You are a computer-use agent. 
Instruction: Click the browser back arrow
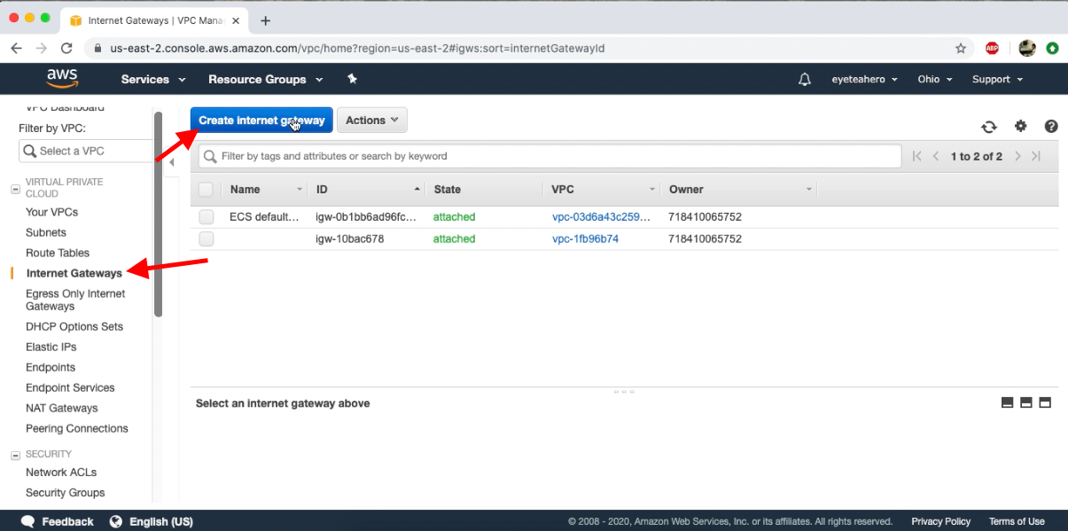click(x=16, y=48)
